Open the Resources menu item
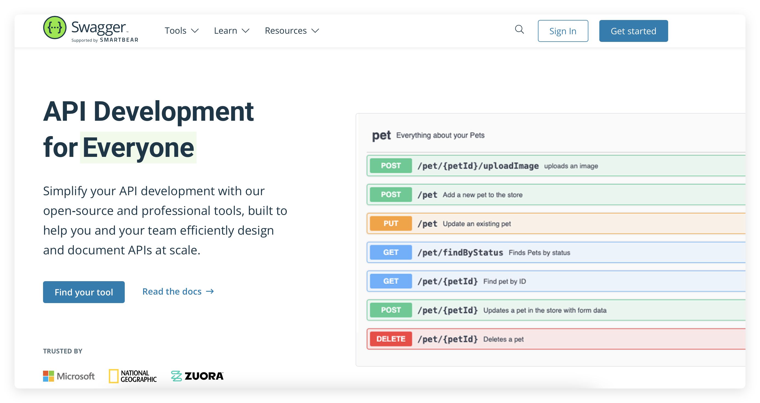The height and width of the screenshot is (403, 760). coord(286,31)
